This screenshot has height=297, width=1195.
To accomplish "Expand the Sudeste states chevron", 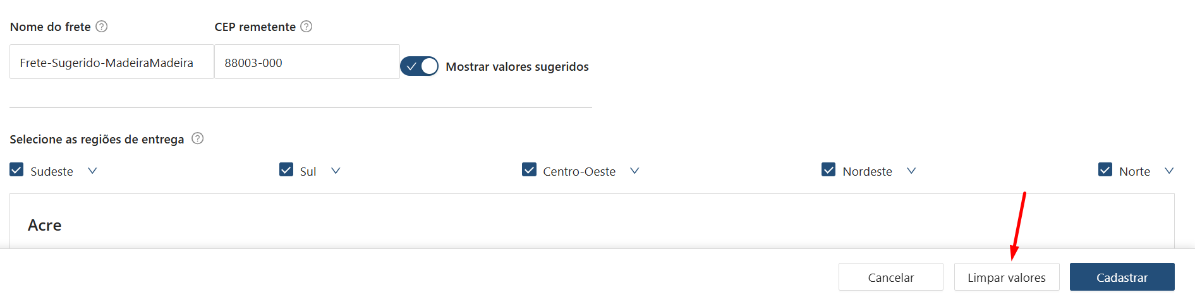I will click(x=92, y=171).
